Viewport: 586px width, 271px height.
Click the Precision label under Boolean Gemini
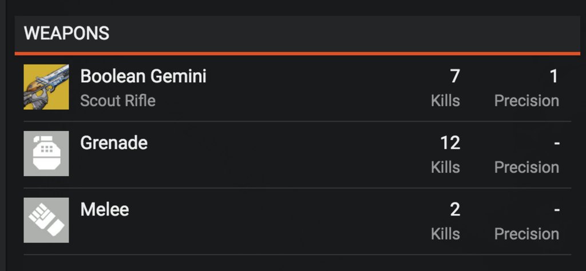pos(526,101)
